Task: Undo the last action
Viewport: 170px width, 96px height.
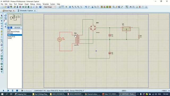Action: [86, 7]
